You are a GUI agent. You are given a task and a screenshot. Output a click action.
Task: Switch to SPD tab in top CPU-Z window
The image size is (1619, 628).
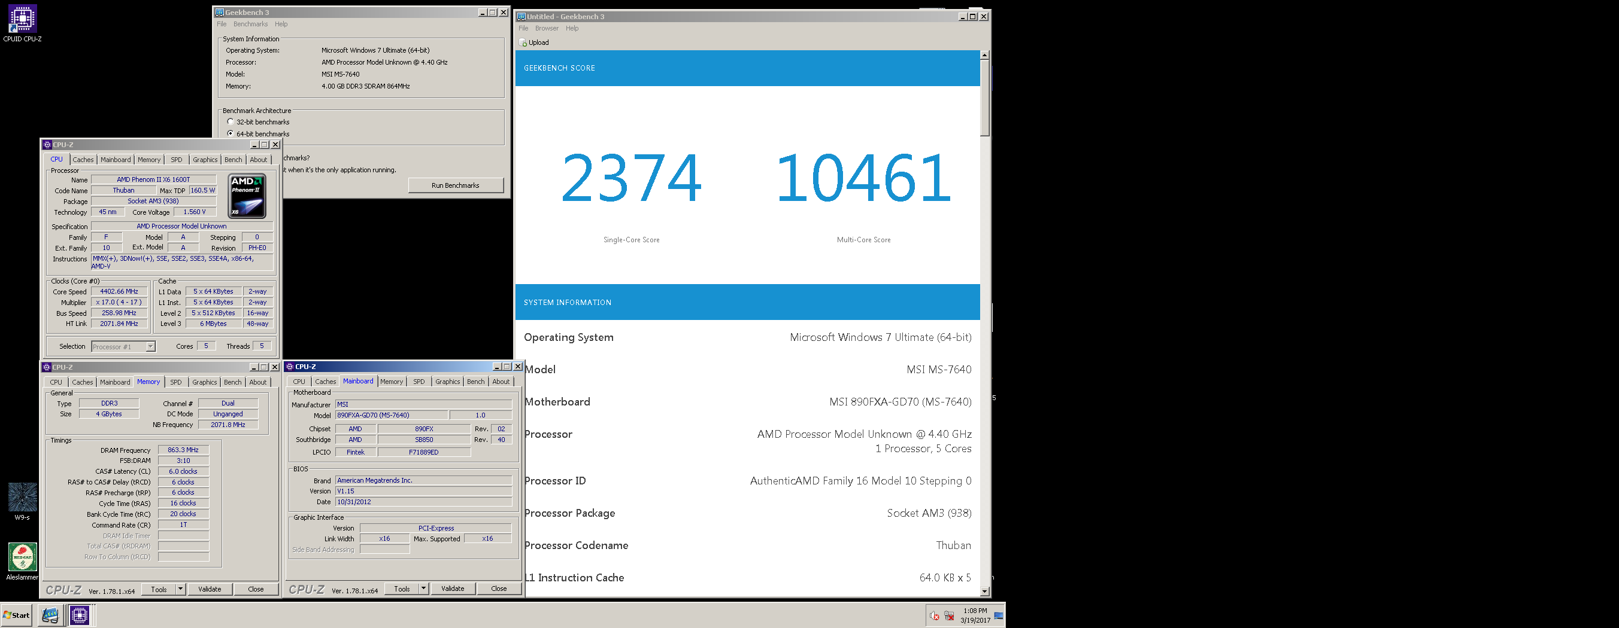177,160
